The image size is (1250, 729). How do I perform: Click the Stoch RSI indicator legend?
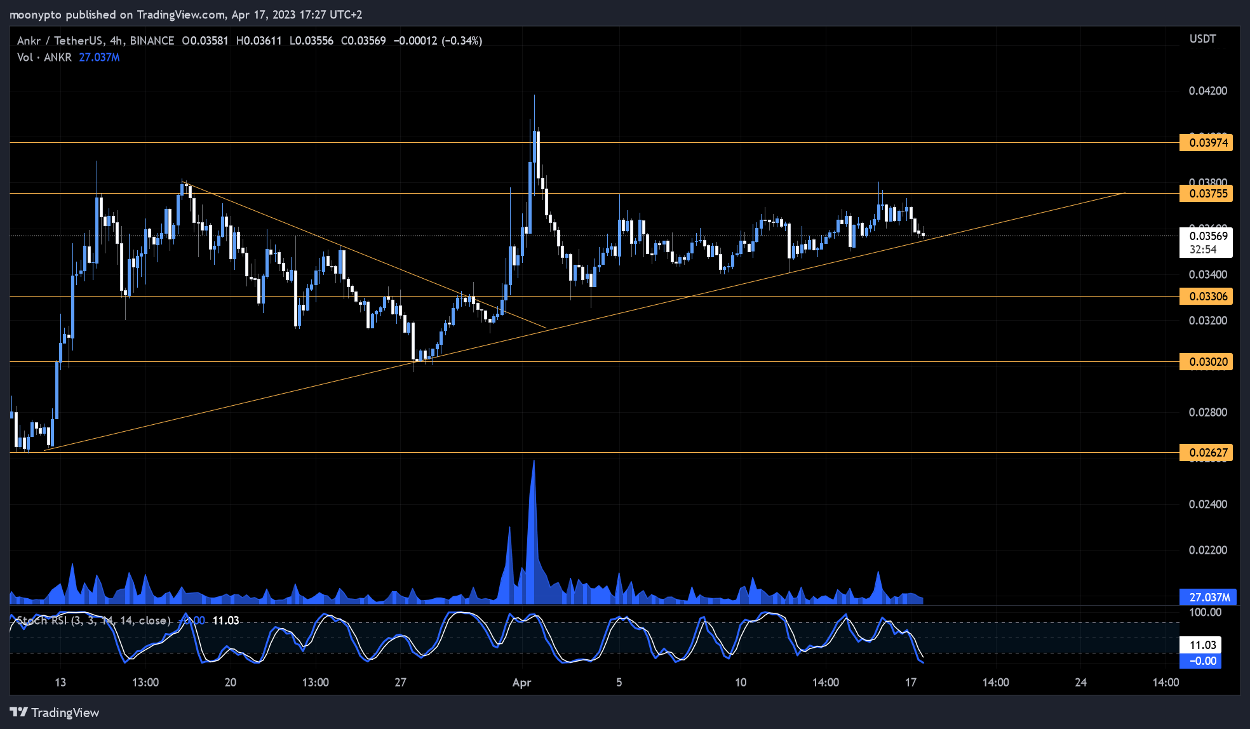(93, 620)
